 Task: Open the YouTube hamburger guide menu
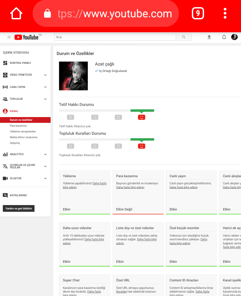[x=9, y=37]
